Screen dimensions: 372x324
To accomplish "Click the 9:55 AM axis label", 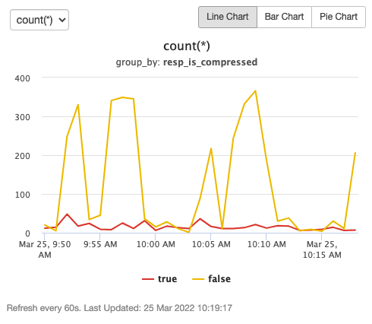I will point(100,244).
